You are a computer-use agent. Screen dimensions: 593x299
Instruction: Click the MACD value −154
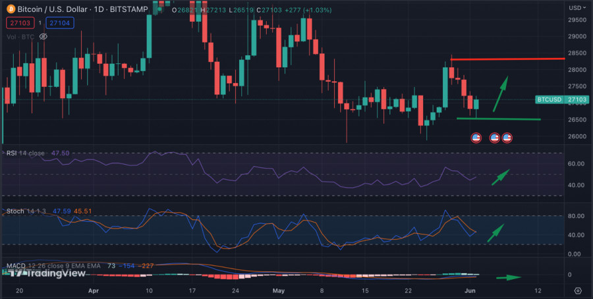click(127, 265)
